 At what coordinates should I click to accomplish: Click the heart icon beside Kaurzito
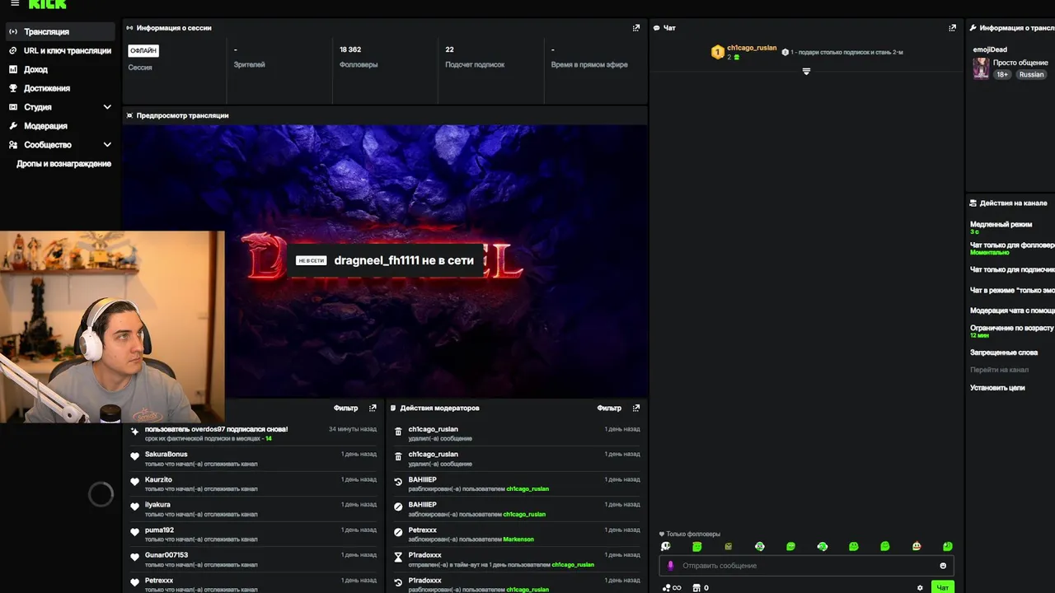pos(135,482)
